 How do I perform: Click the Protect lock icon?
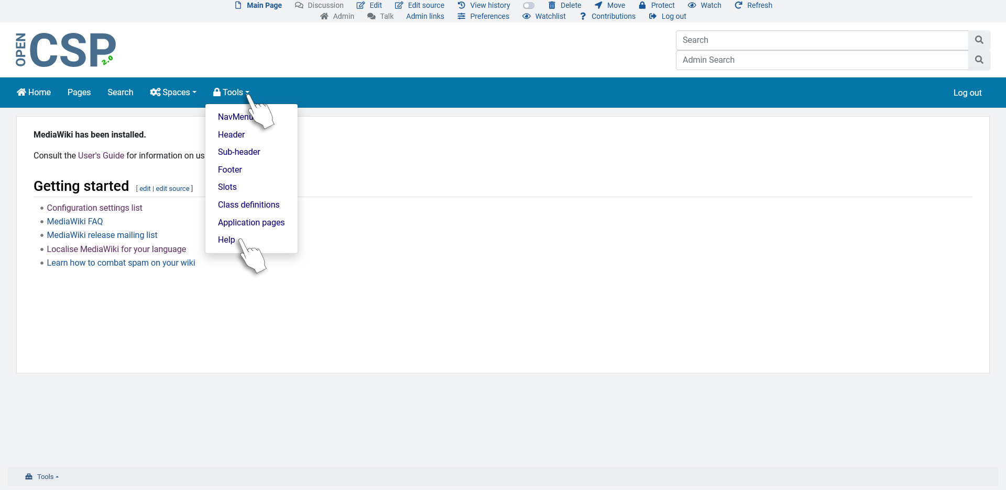click(x=642, y=5)
